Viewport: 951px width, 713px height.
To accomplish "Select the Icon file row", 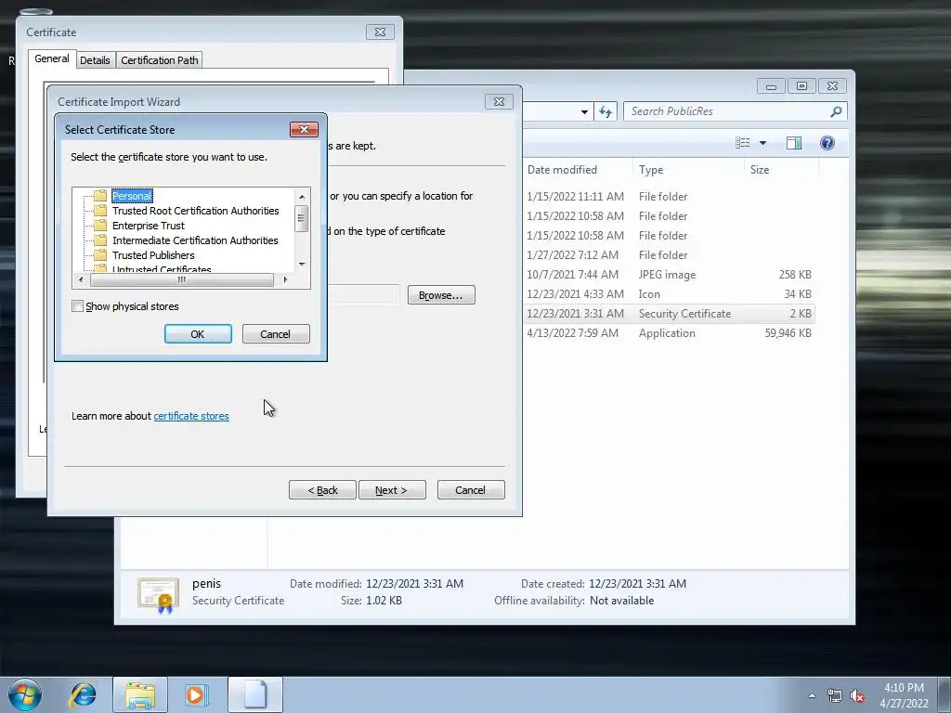I will tap(669, 294).
